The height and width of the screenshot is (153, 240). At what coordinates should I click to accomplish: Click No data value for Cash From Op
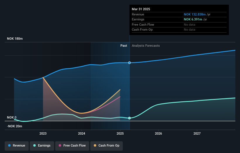(189, 30)
